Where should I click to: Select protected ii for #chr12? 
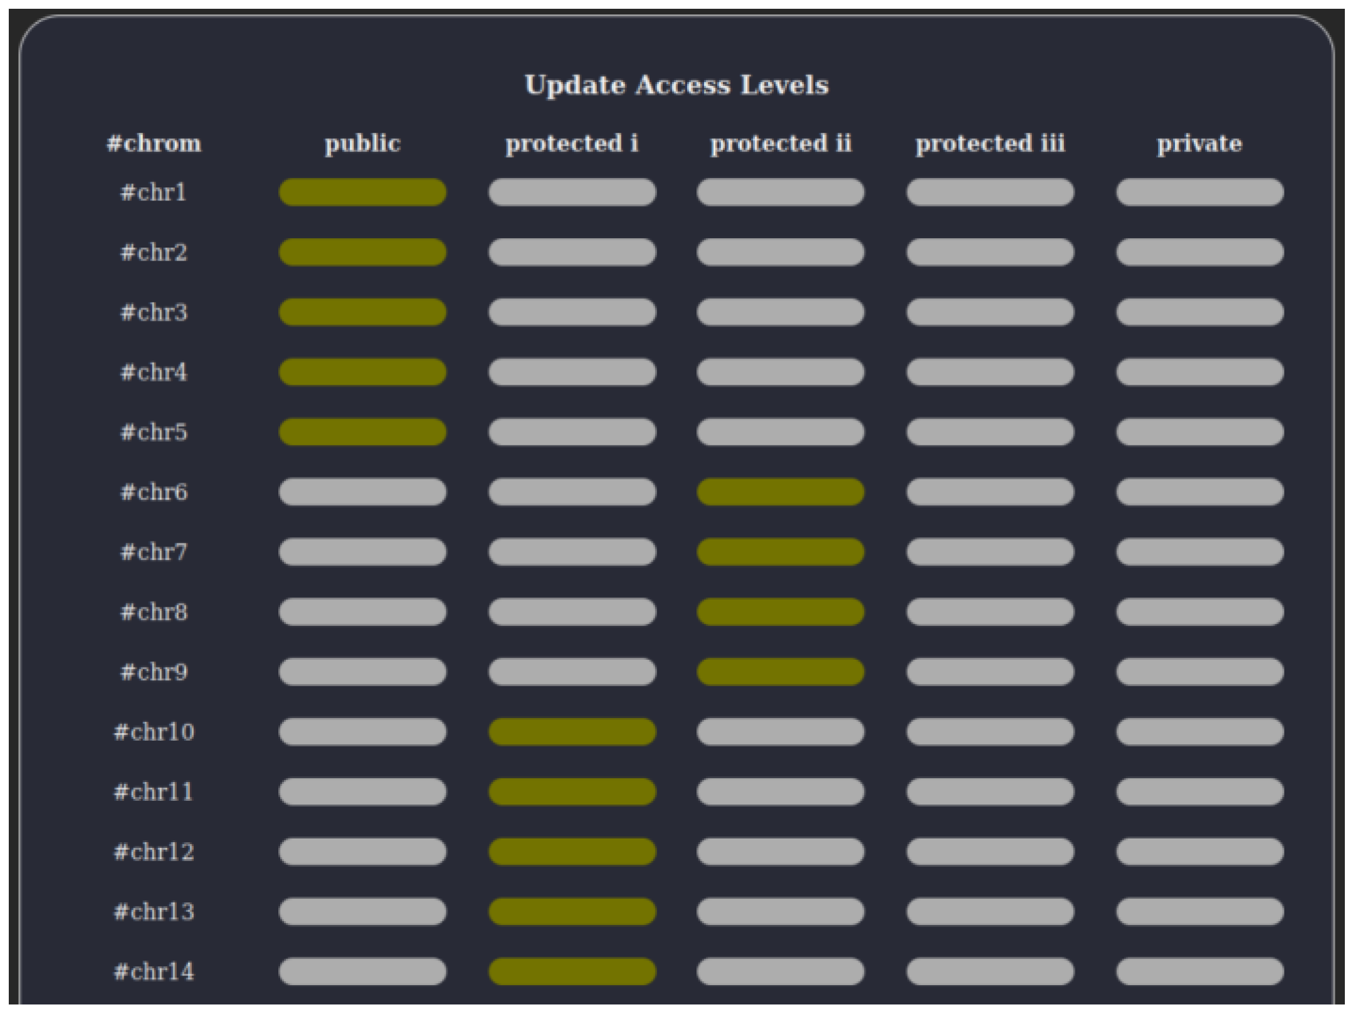coord(780,852)
